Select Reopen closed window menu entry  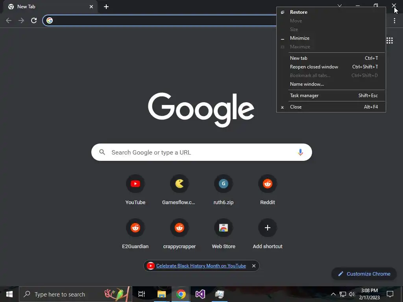coord(331,67)
